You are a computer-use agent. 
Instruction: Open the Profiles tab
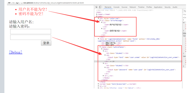(x=149, y=7)
